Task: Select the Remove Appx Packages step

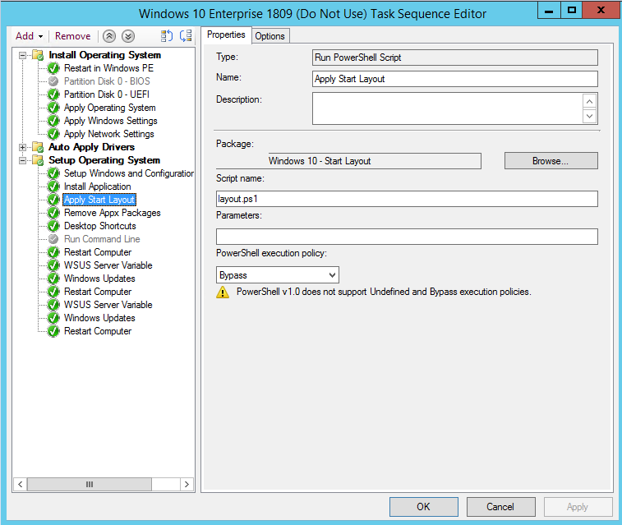Action: click(113, 213)
